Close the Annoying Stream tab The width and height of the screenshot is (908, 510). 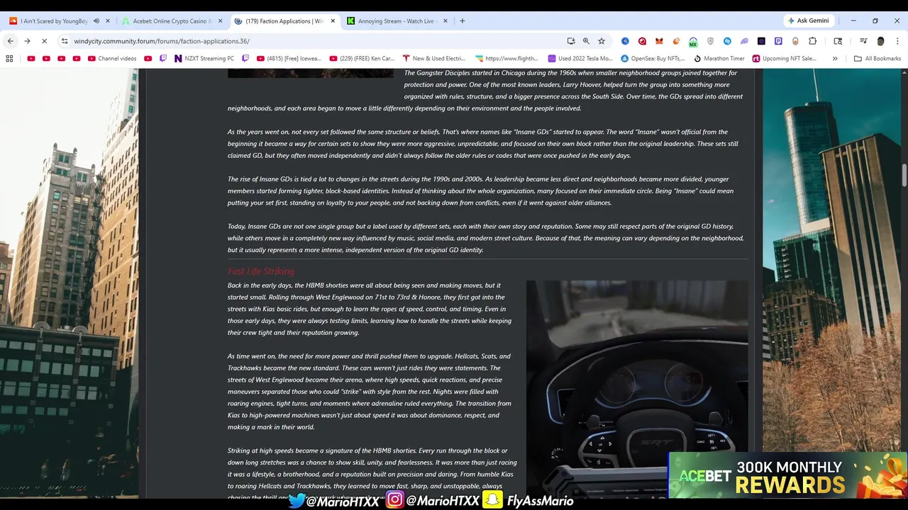[x=445, y=21]
